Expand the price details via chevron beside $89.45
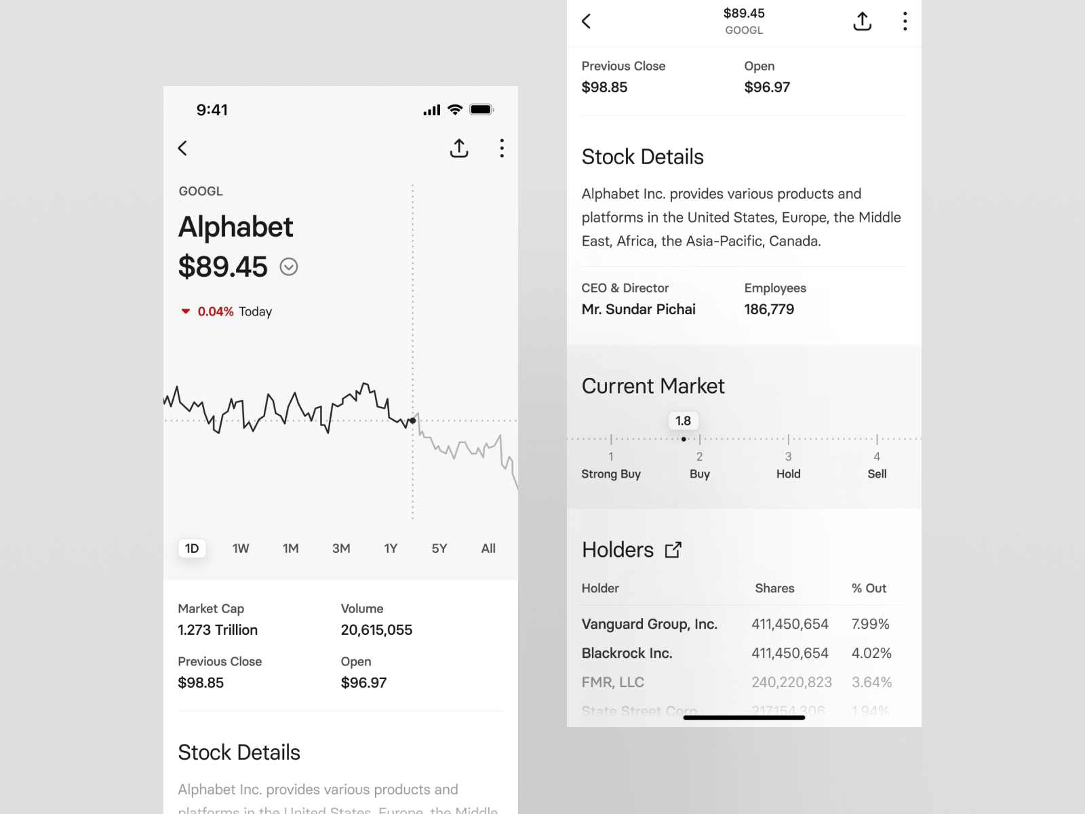This screenshot has width=1085, height=814. (289, 267)
